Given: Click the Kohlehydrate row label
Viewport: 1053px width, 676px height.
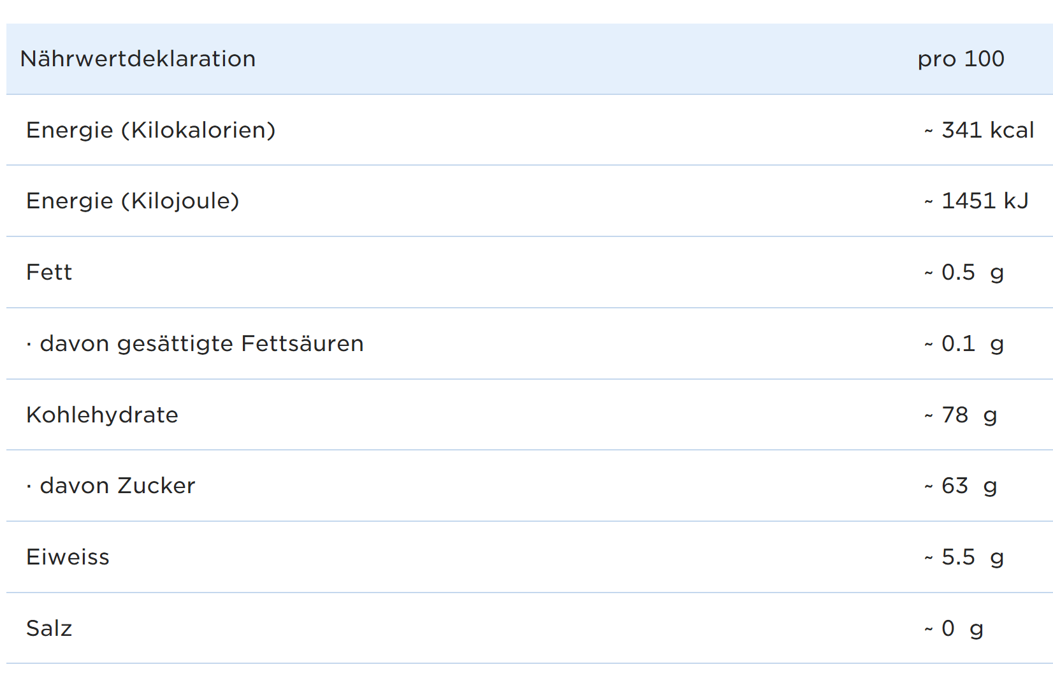Looking at the screenshot, I should click(102, 415).
